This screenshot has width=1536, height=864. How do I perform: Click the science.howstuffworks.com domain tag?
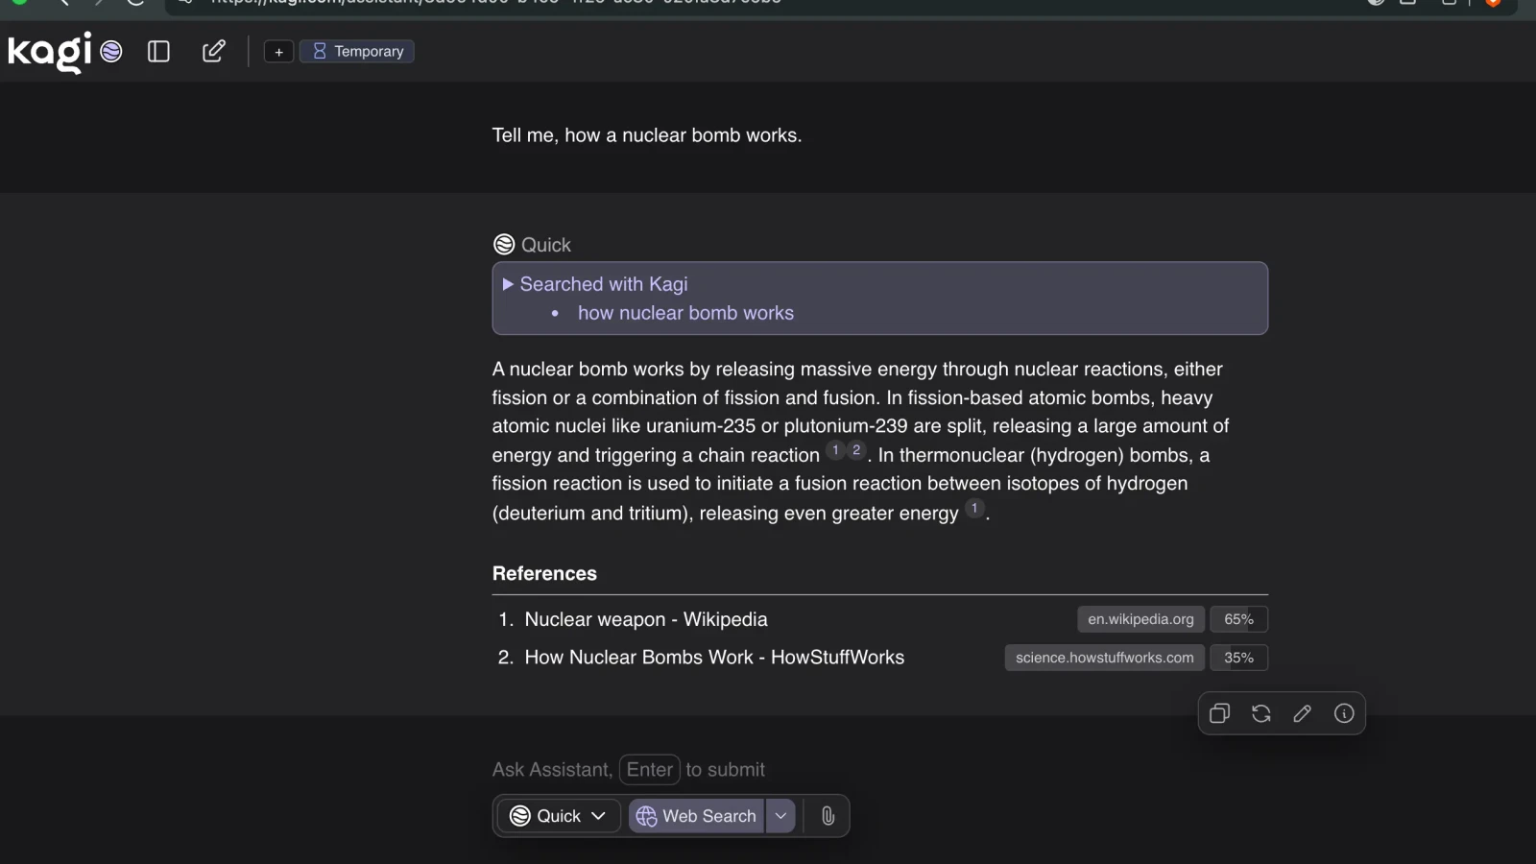(1105, 658)
